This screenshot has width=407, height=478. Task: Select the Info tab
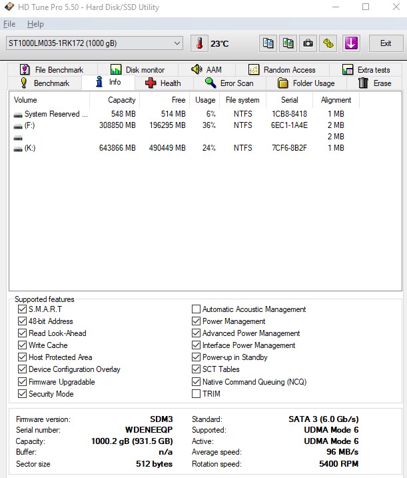(108, 82)
